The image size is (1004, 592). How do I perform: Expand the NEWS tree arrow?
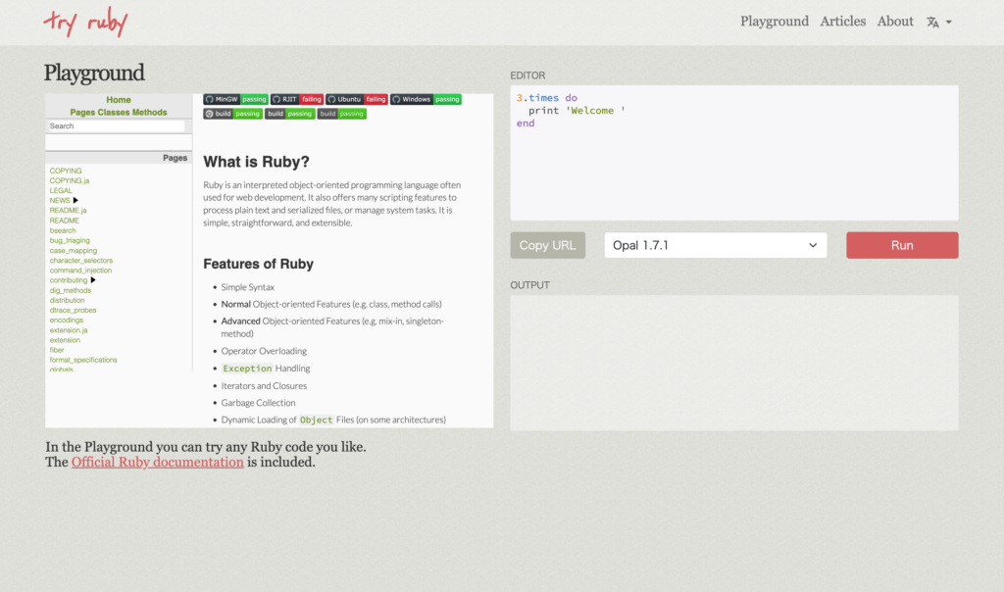point(76,201)
